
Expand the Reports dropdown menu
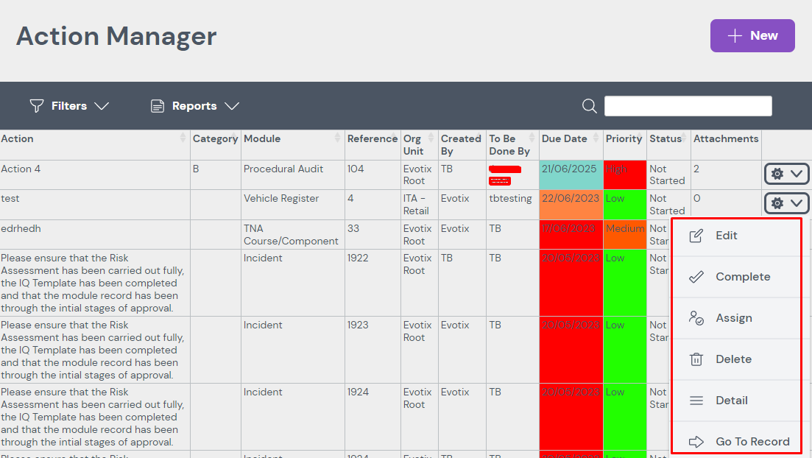click(195, 106)
